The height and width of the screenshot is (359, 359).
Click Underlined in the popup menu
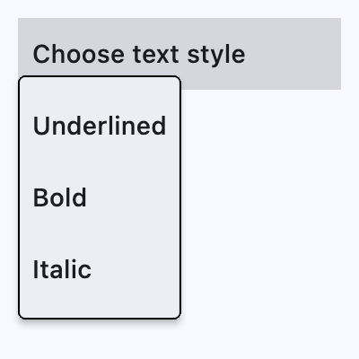(x=100, y=126)
